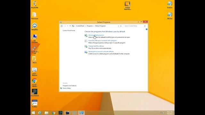205x115 pixels.
Task: Click the Up one level arrow
Action: [x=70, y=26]
